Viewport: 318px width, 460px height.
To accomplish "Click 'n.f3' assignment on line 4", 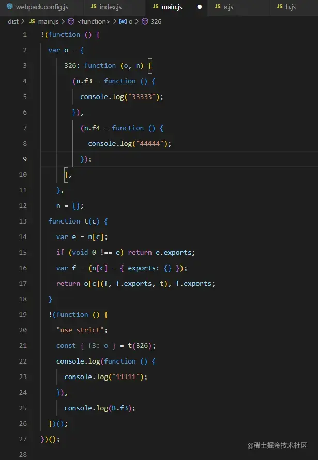I will click(x=84, y=81).
